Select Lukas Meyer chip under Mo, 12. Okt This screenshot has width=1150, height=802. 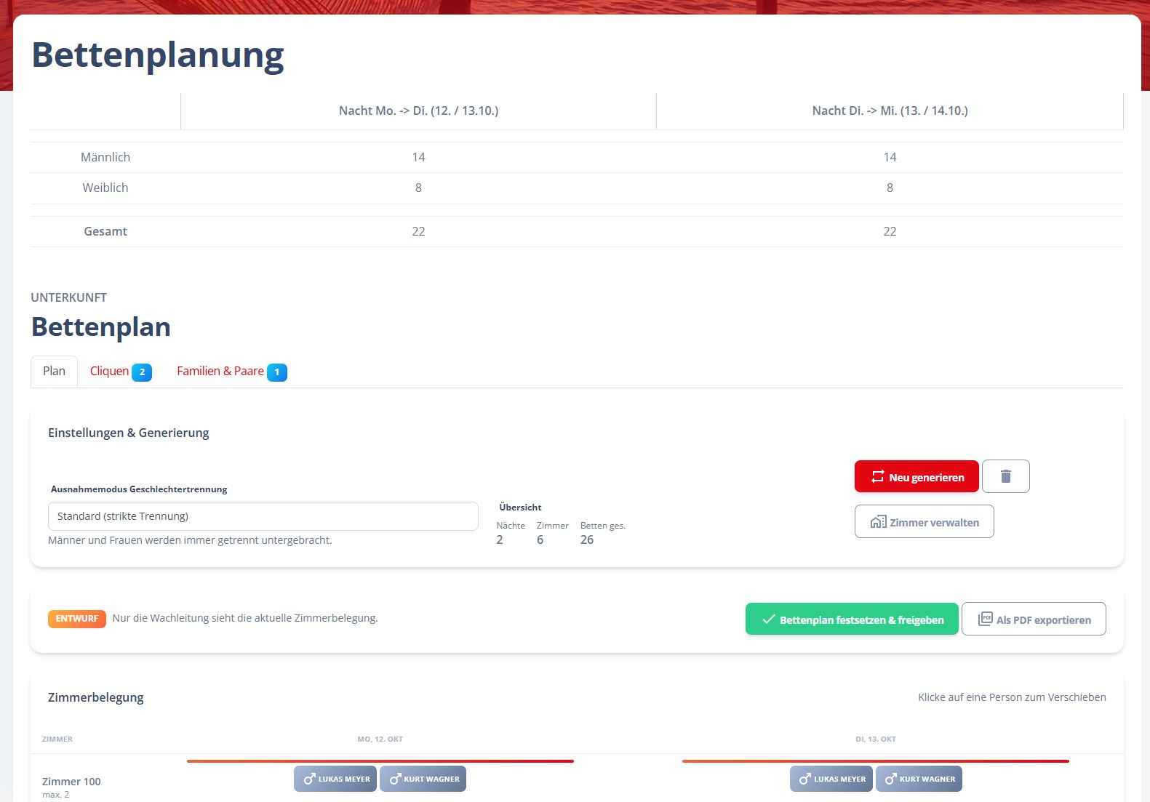(335, 779)
